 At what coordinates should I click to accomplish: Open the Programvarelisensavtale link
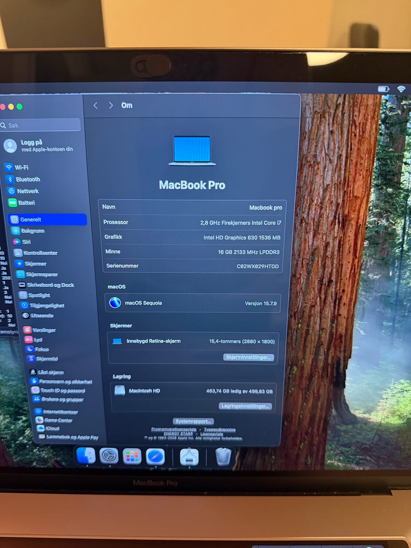pyautogui.click(x=174, y=429)
